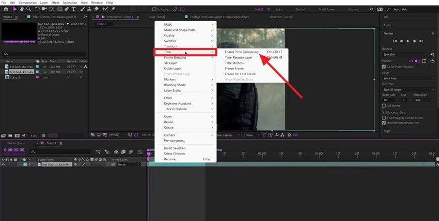Open the 1 View layout dropdown
The image size is (439, 221).
pos(250,135)
